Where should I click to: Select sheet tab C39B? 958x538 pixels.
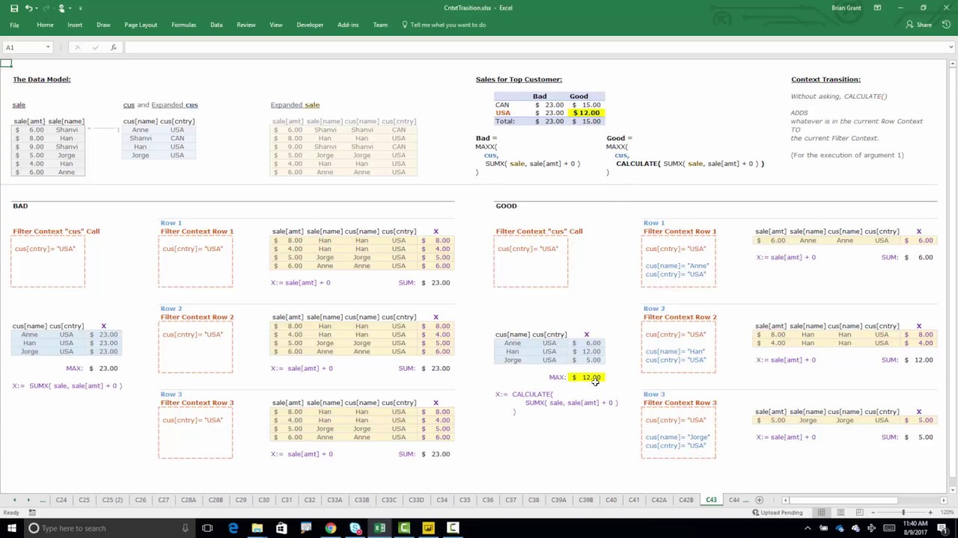(x=585, y=500)
